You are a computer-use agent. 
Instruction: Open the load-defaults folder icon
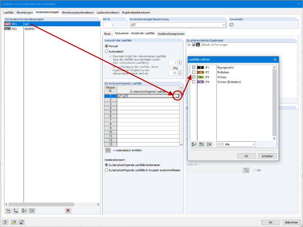pos(14,222)
